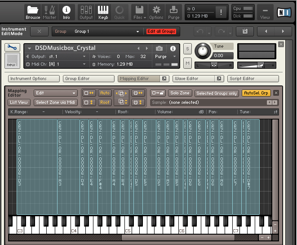The width and height of the screenshot is (297, 245).
Task: Close the instrument with the X button
Action: [x=281, y=45]
